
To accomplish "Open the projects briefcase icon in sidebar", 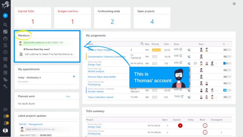I will coord(5,38).
